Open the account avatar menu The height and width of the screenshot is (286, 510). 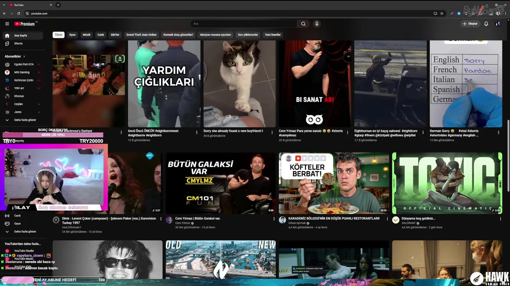pos(498,24)
